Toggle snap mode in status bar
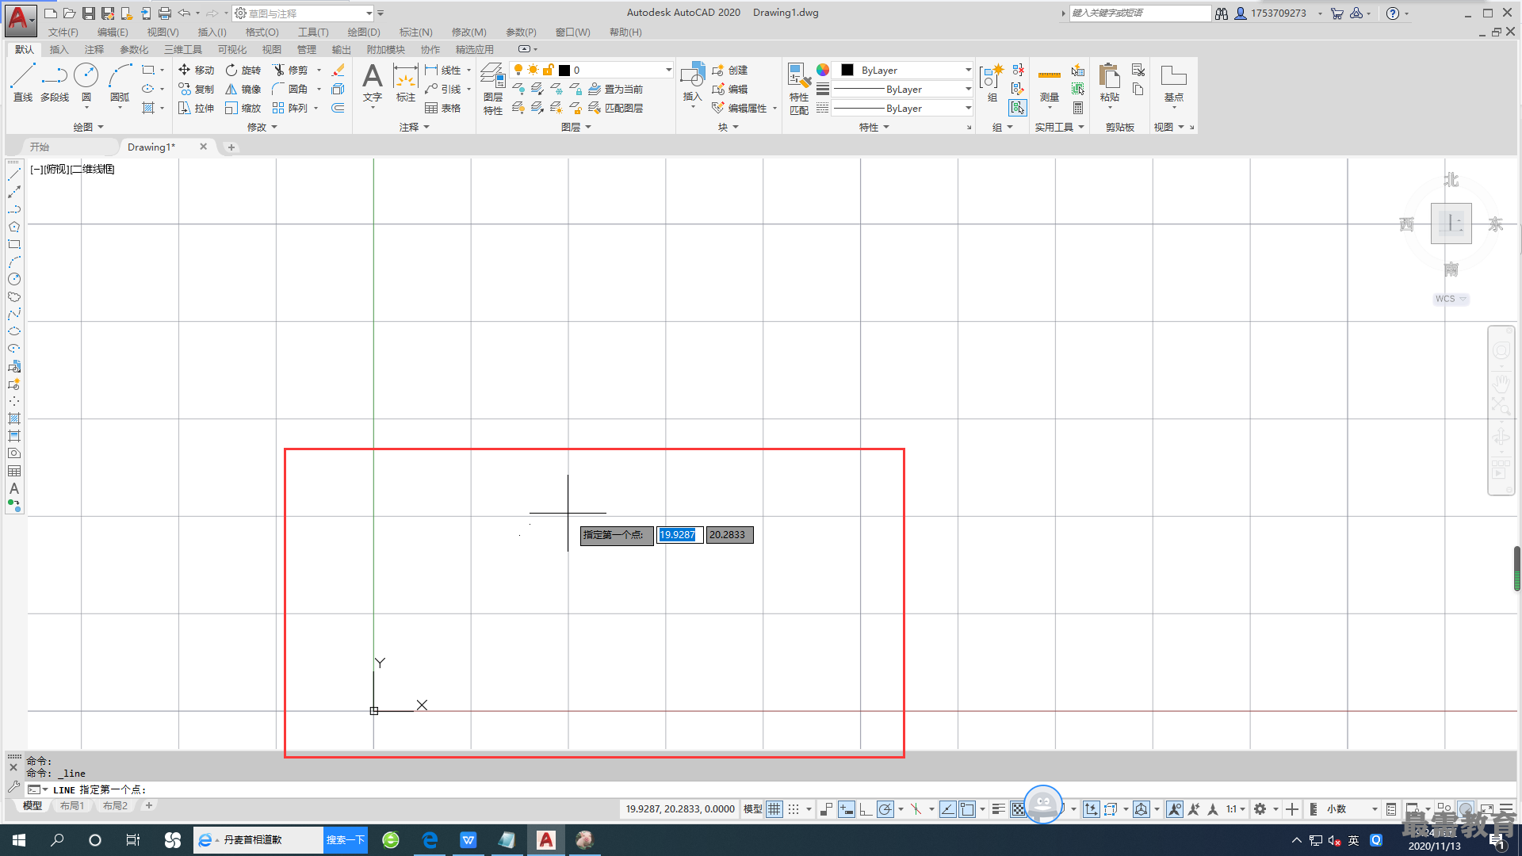 pyautogui.click(x=794, y=808)
